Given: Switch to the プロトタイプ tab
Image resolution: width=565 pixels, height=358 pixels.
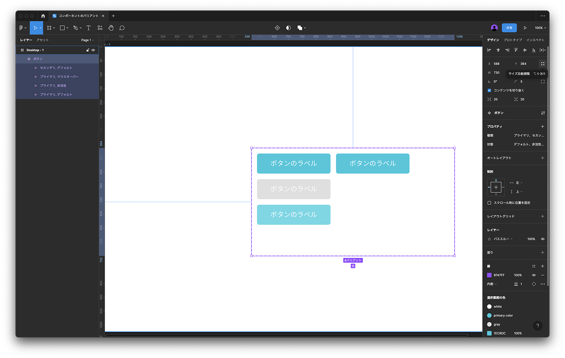Looking at the screenshot, I should (x=513, y=40).
